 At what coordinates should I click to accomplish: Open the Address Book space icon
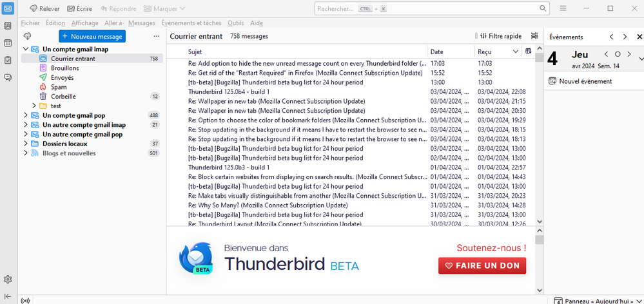pyautogui.click(x=8, y=26)
